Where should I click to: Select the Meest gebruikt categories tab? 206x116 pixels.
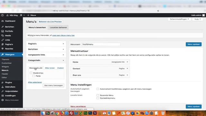pyautogui.click(x=36, y=68)
